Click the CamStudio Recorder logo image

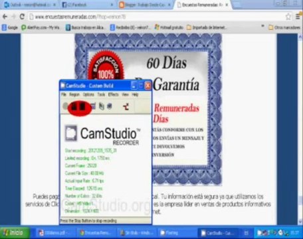click(102, 135)
